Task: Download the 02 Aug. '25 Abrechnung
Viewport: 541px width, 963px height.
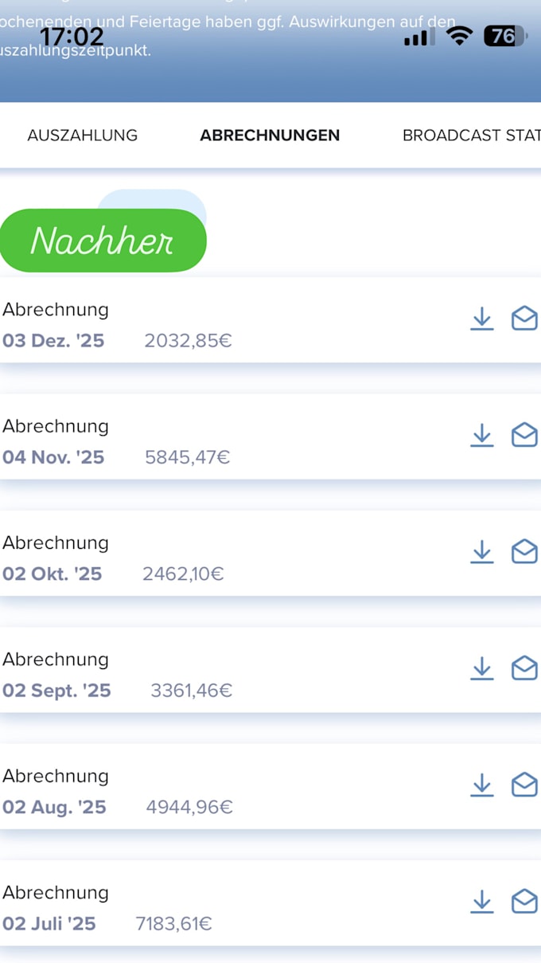Action: (482, 785)
